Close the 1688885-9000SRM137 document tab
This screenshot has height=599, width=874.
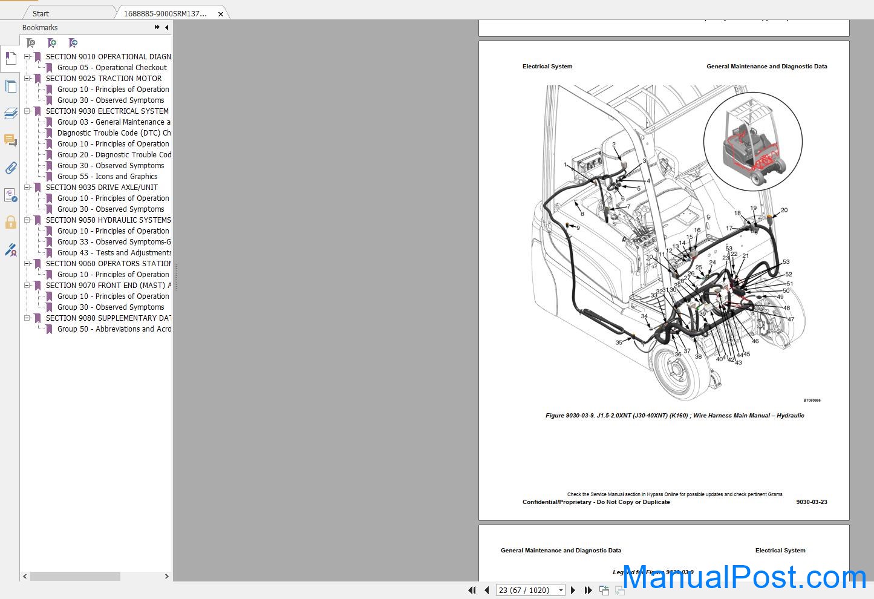[221, 13]
